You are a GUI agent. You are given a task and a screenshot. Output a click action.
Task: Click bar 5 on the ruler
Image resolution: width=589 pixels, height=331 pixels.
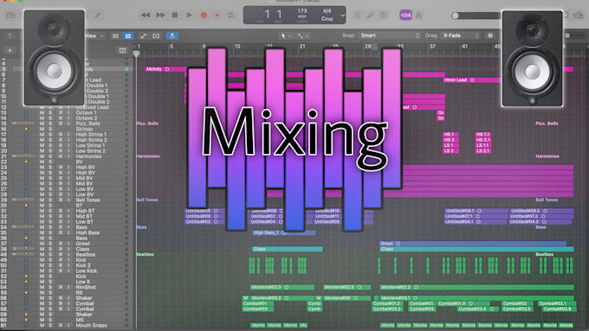point(172,46)
